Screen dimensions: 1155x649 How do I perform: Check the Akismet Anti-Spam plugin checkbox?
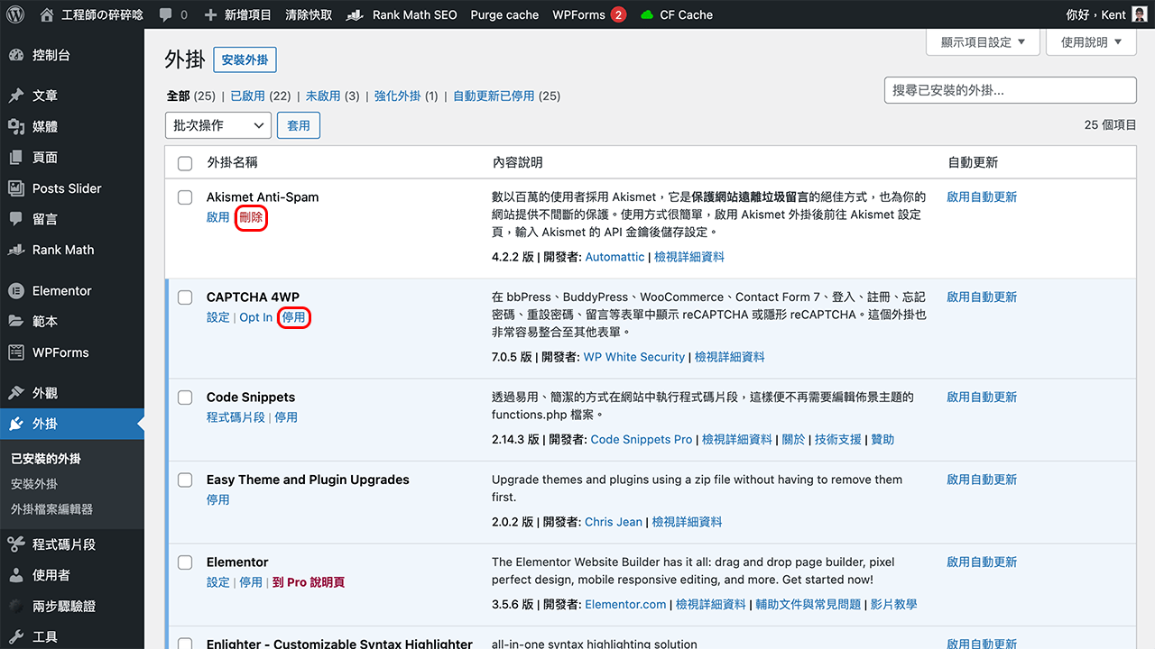[x=185, y=197]
